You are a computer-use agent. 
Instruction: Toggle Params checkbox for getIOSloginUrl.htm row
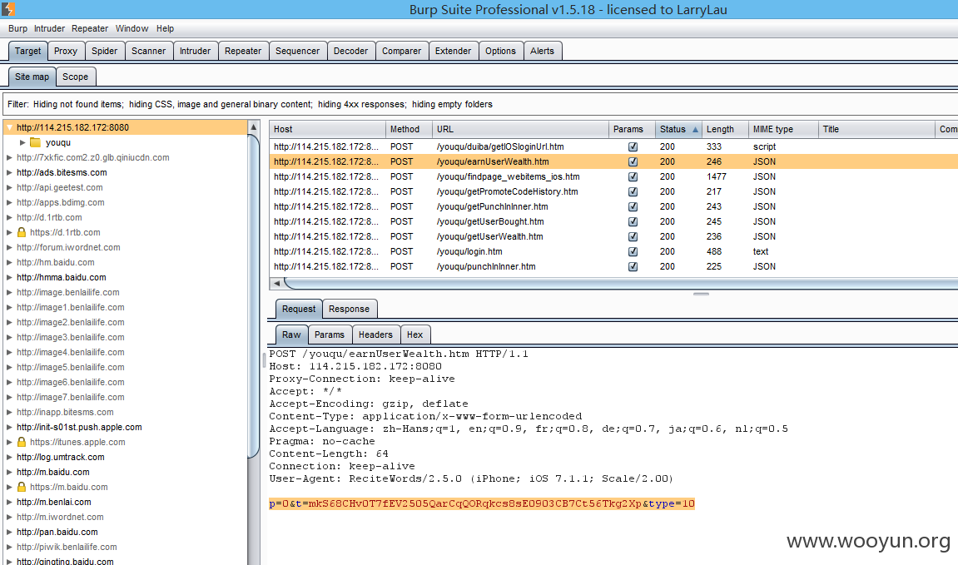633,146
